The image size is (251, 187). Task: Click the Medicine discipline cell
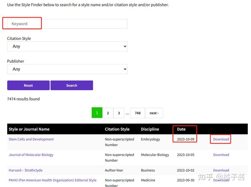click(148, 180)
